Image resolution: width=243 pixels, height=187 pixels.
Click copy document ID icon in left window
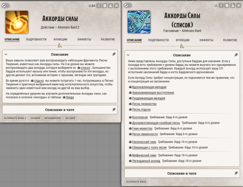point(105,6)
